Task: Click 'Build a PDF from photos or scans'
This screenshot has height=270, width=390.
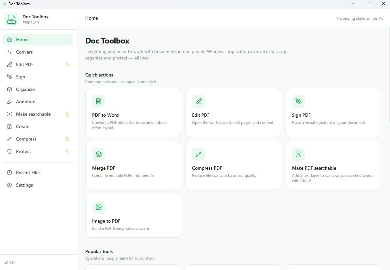Action: (121, 228)
